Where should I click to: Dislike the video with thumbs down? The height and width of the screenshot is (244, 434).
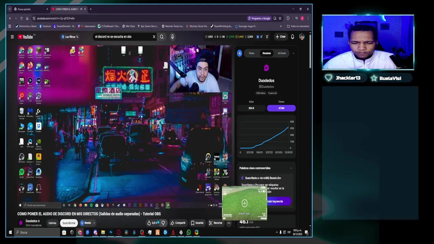(x=163, y=223)
